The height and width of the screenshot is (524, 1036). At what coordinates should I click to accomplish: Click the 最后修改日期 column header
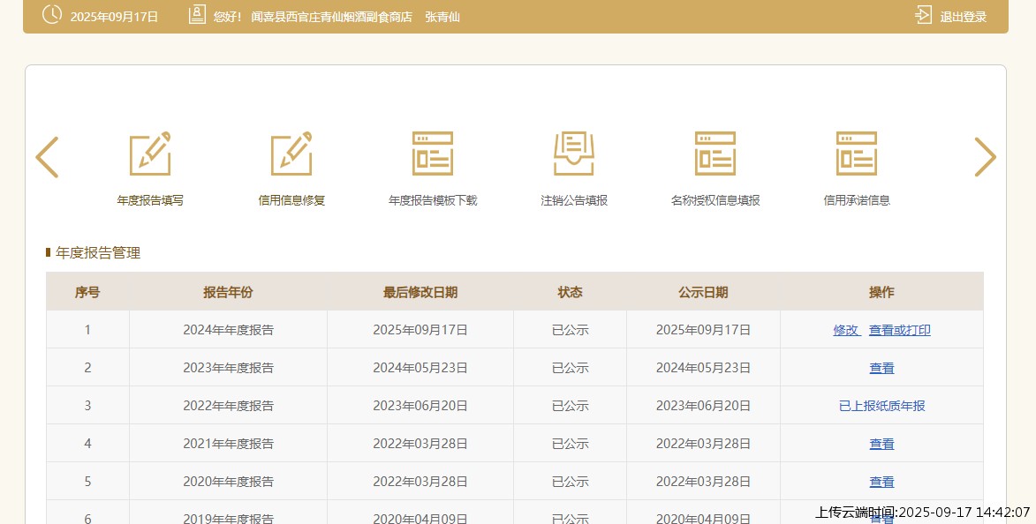(x=420, y=292)
